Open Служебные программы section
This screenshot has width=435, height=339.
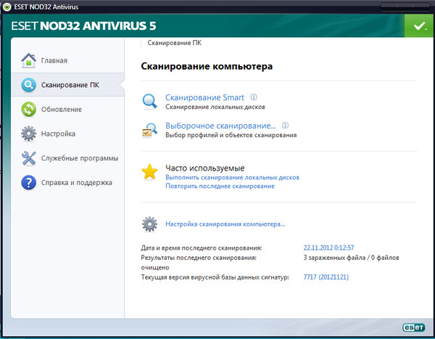tap(67, 158)
